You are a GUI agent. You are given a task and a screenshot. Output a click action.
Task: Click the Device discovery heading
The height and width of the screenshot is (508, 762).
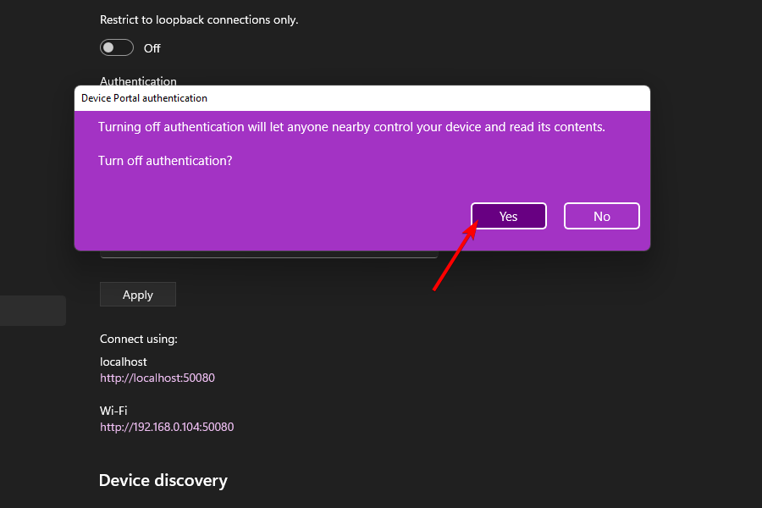pos(163,480)
